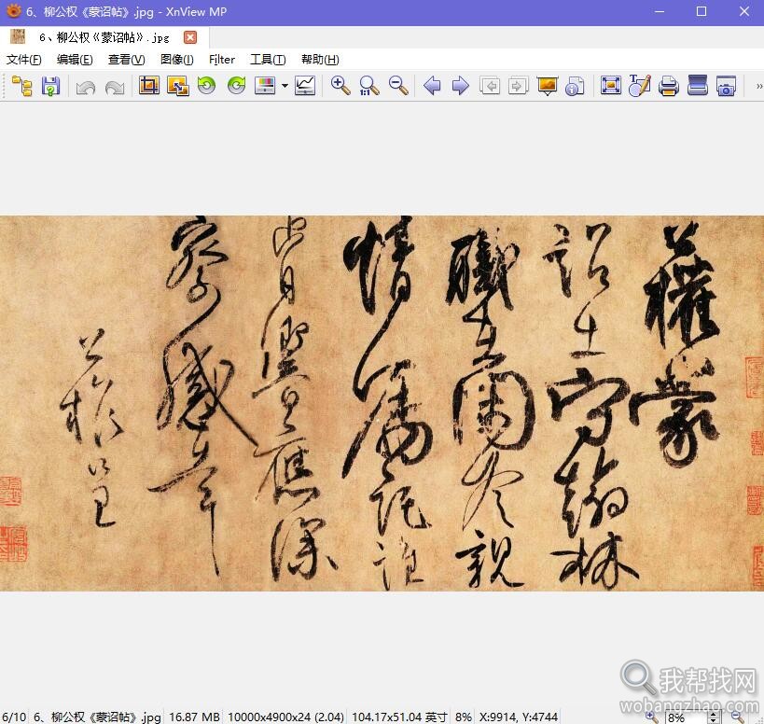Click the status bar filename 蒙诏帖.jpg

click(x=97, y=717)
